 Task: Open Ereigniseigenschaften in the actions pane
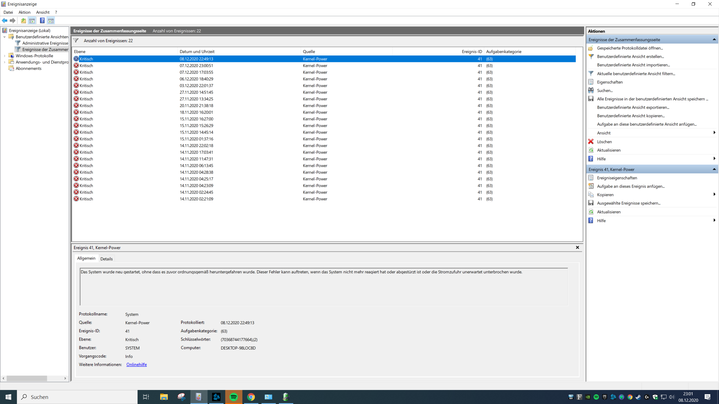[617, 178]
